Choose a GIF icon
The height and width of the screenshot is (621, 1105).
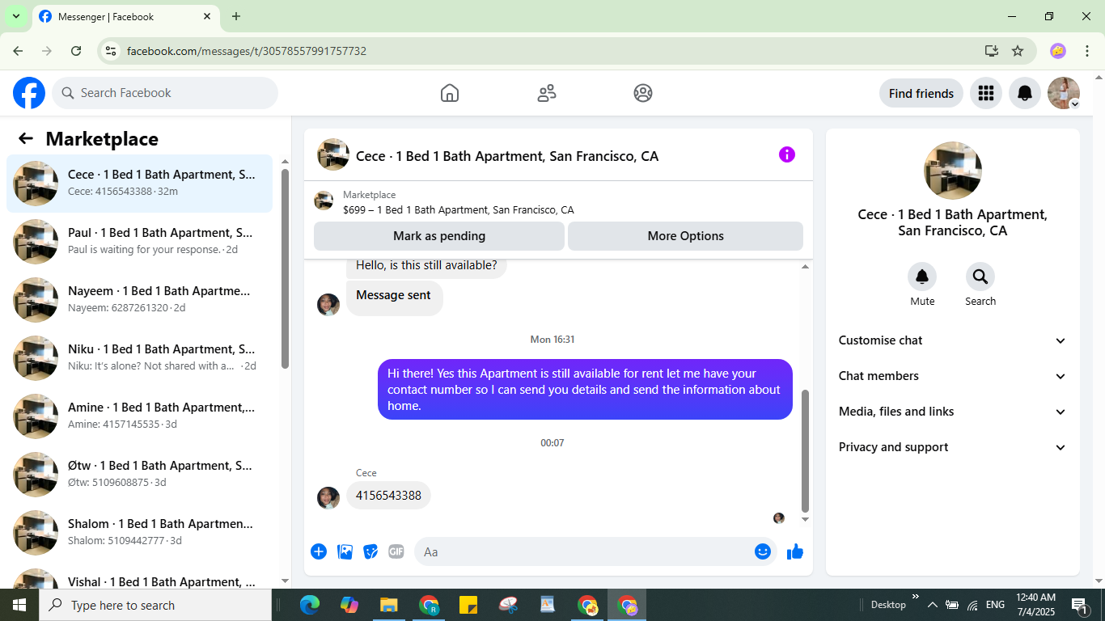[x=396, y=551]
